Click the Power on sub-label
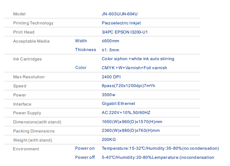Viewport: 230px width, 166px height. [x=85, y=148]
